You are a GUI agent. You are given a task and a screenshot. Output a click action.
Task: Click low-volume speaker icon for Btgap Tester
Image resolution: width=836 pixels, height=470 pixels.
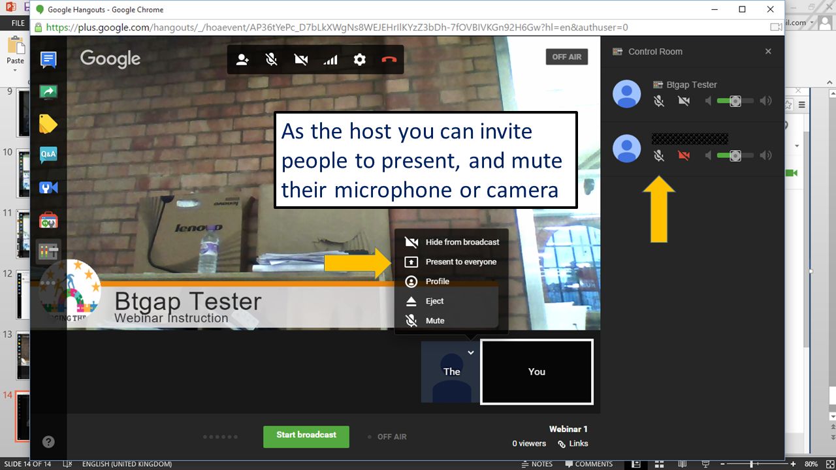tap(708, 101)
